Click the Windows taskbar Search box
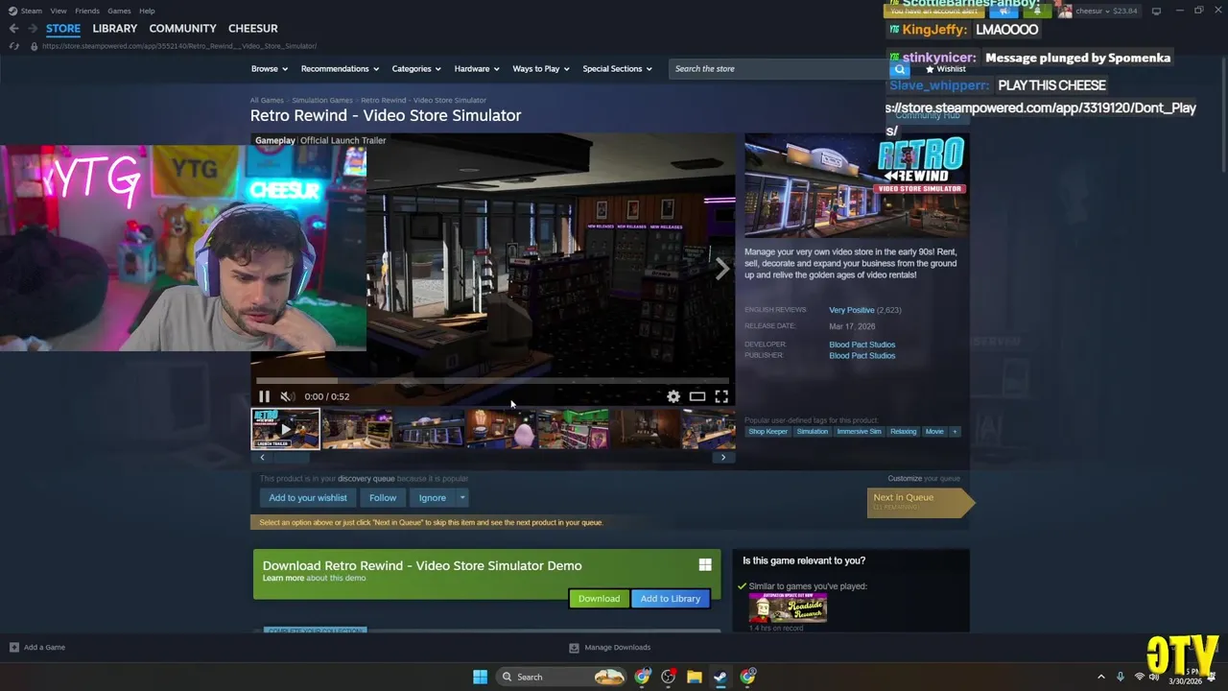1228x691 pixels. [x=562, y=677]
